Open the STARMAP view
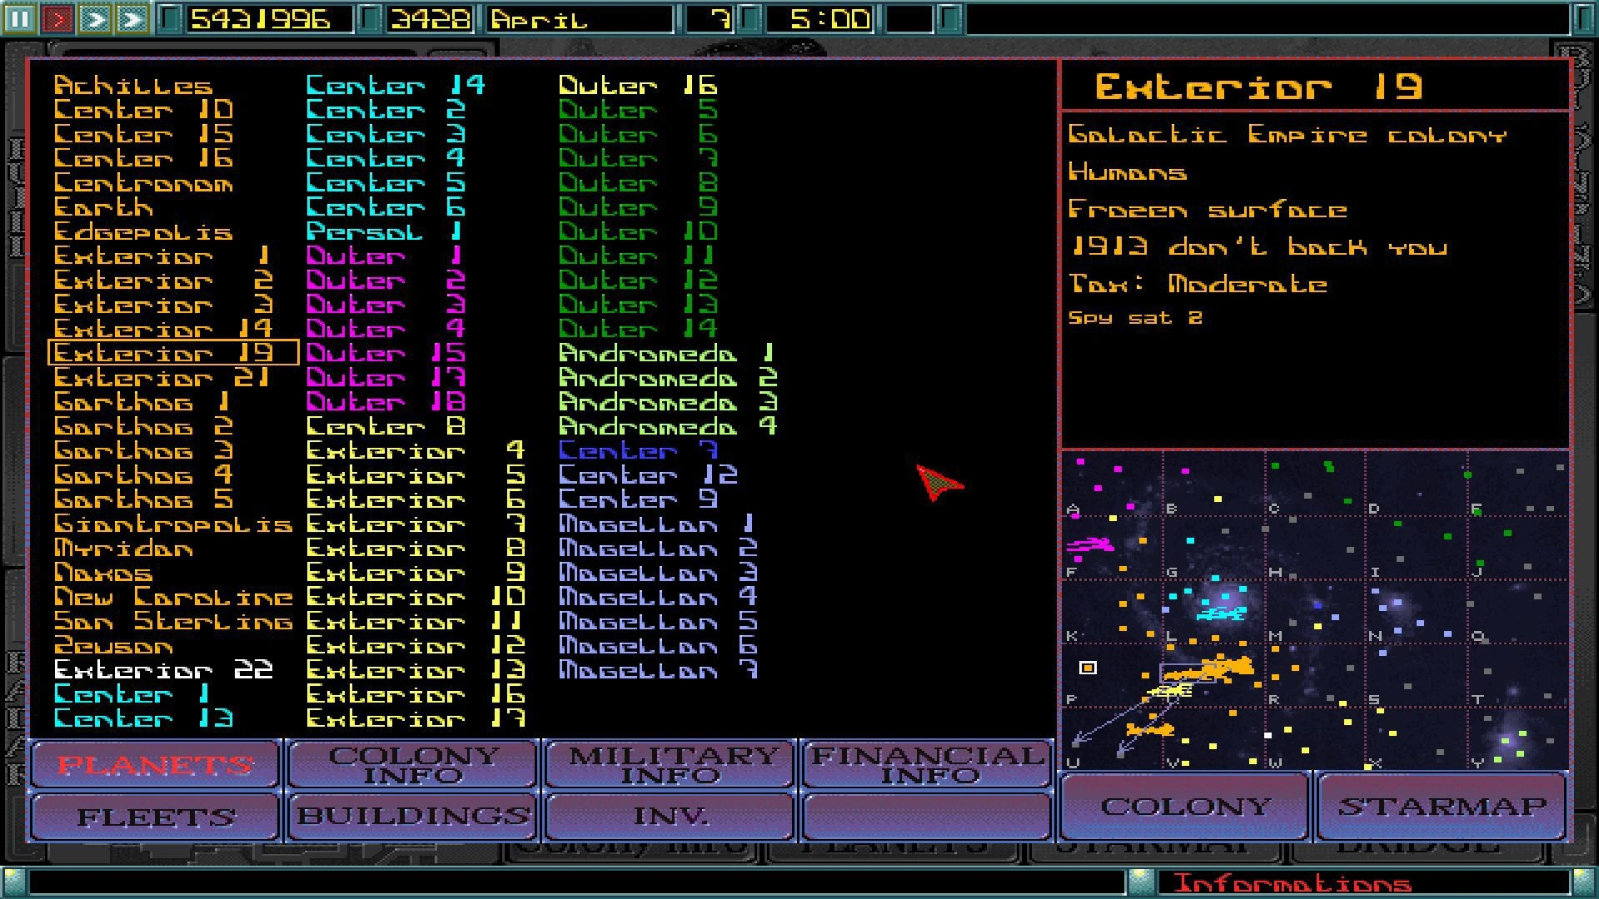The height and width of the screenshot is (899, 1599). click(1443, 805)
